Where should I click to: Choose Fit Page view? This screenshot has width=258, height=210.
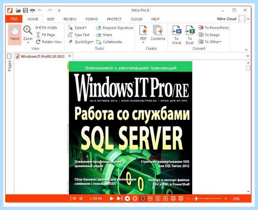(46, 35)
